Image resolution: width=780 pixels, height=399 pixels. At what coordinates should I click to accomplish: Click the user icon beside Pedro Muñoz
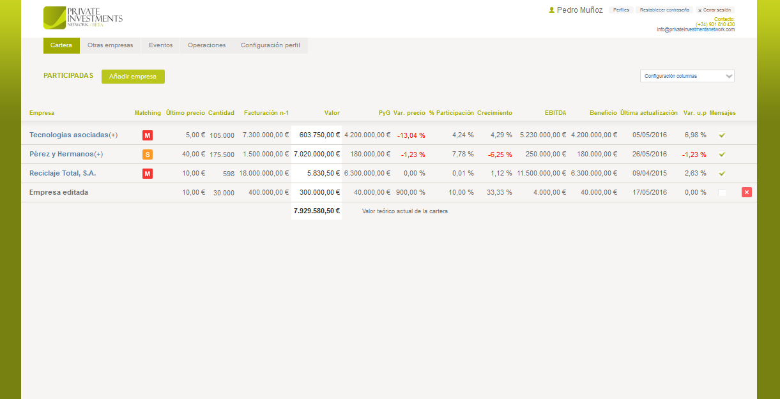click(552, 10)
